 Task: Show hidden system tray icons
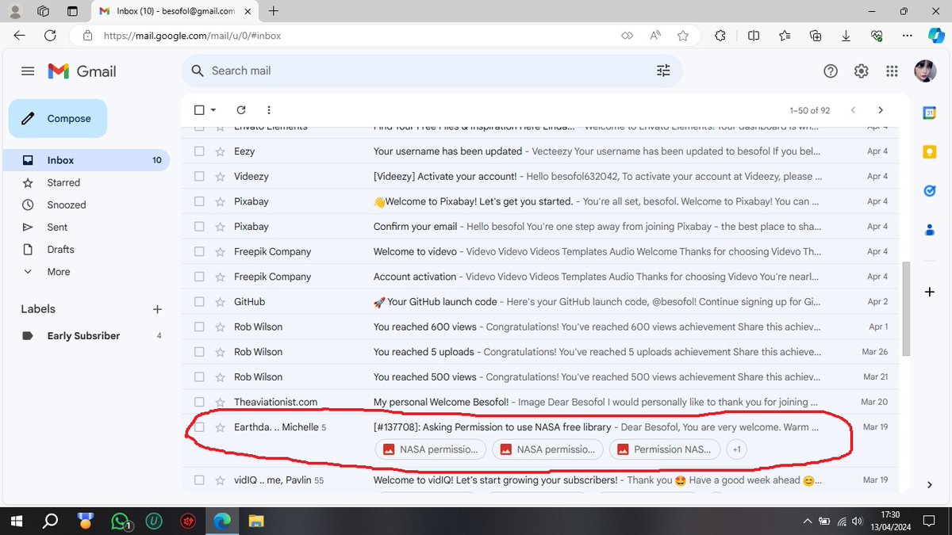point(807,521)
